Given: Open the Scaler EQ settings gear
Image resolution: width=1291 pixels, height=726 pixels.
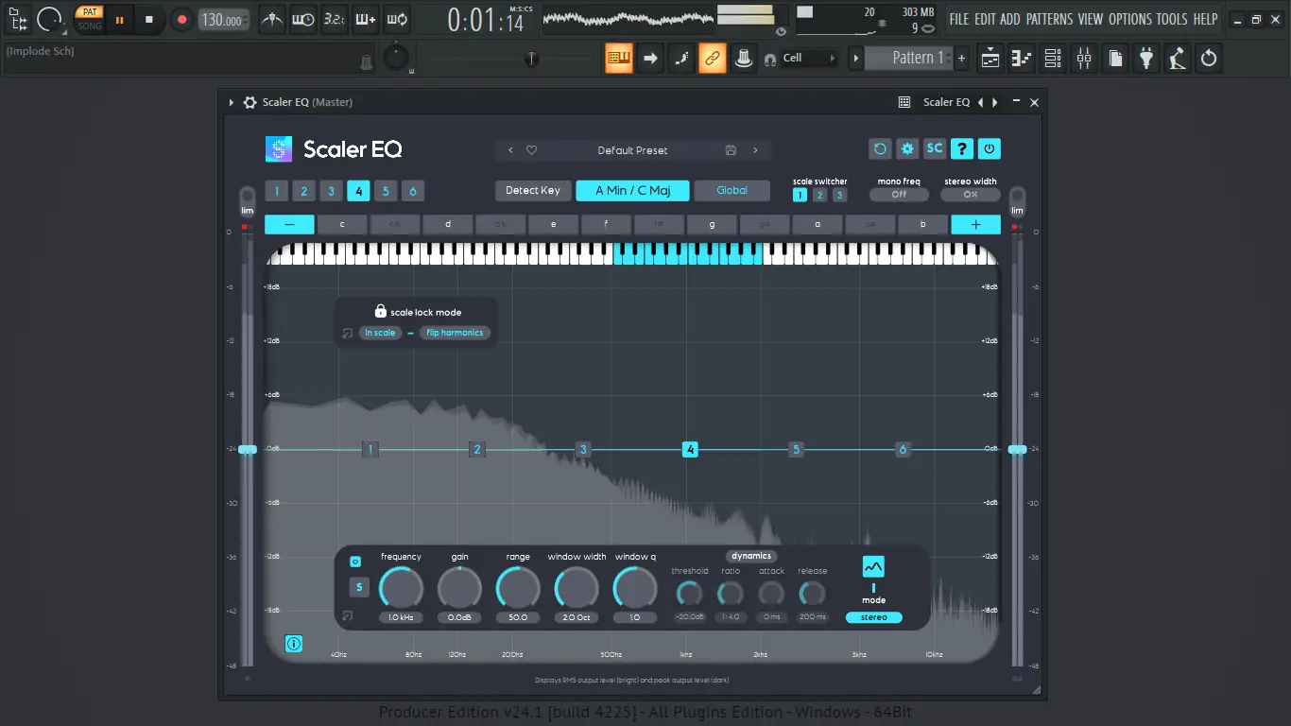Looking at the screenshot, I should 907,148.
